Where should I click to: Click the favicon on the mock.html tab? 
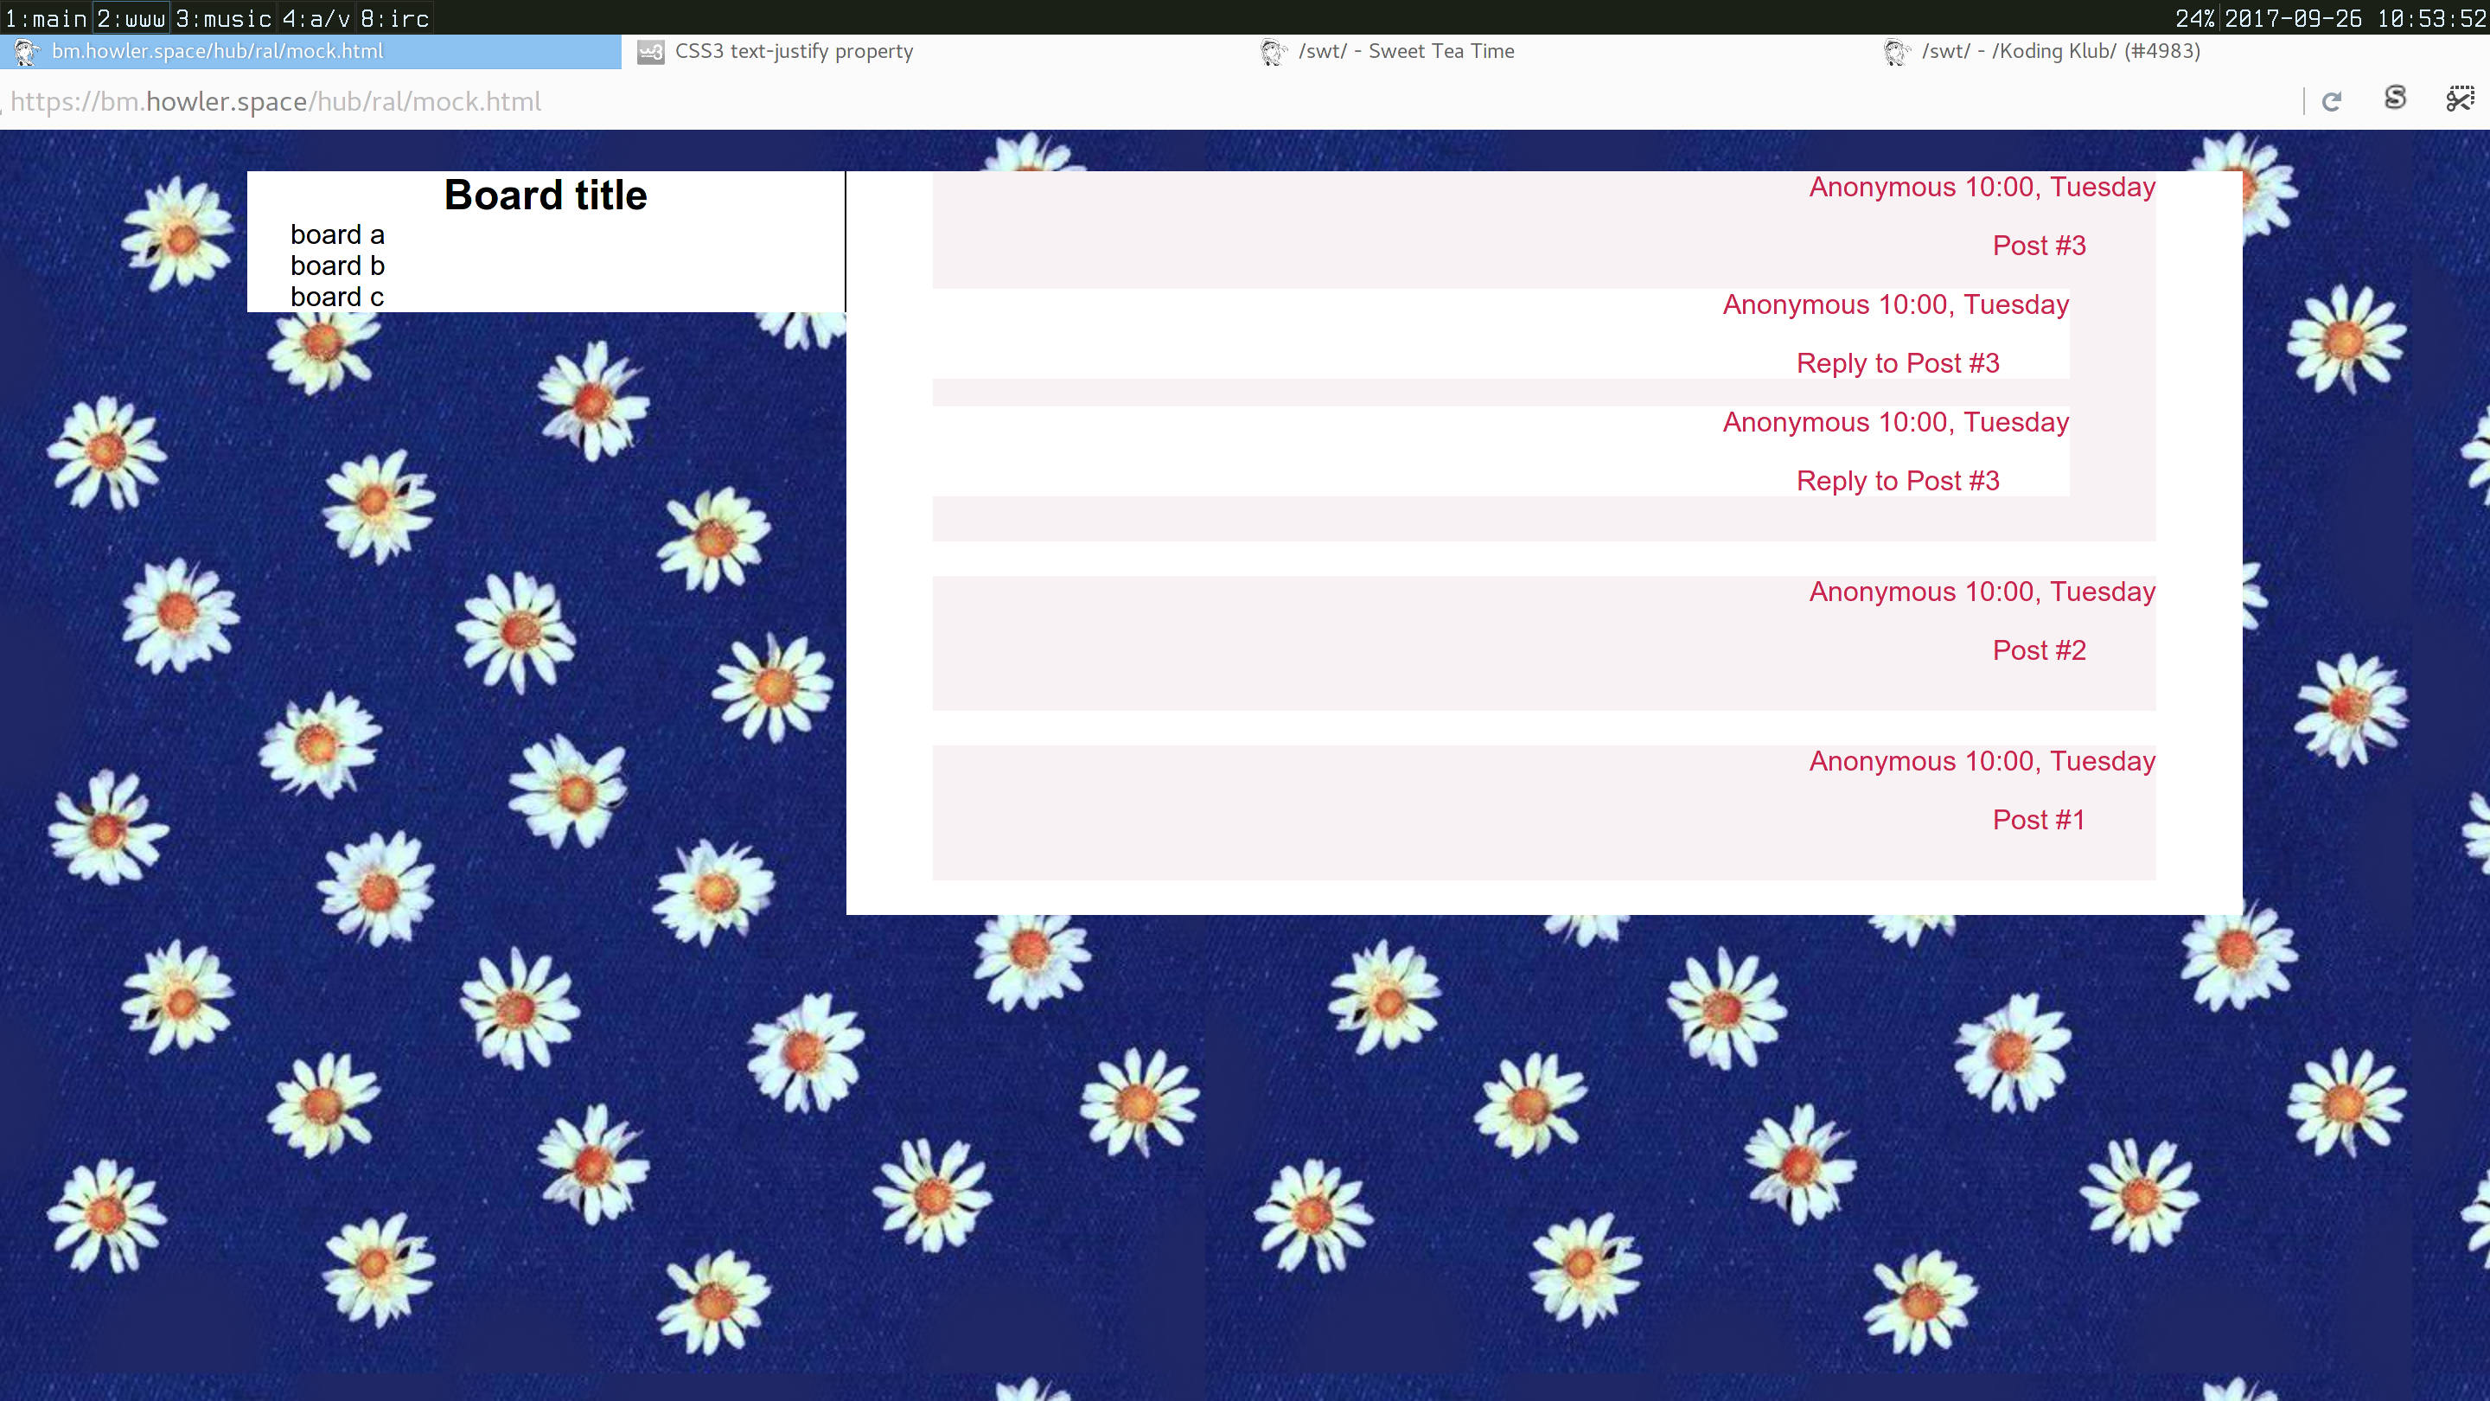(26, 52)
